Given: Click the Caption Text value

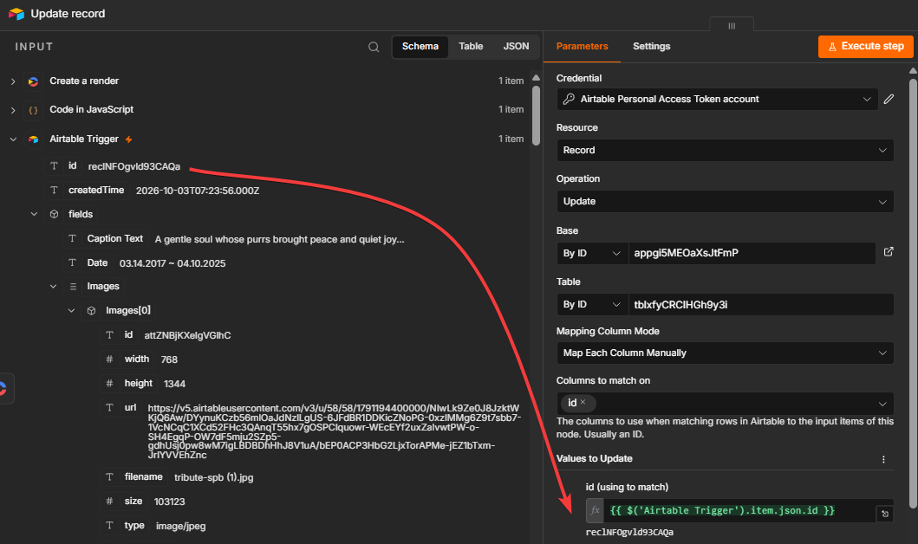Looking at the screenshot, I should pyautogui.click(x=279, y=239).
